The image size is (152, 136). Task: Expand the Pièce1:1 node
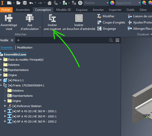click(x=1, y=80)
